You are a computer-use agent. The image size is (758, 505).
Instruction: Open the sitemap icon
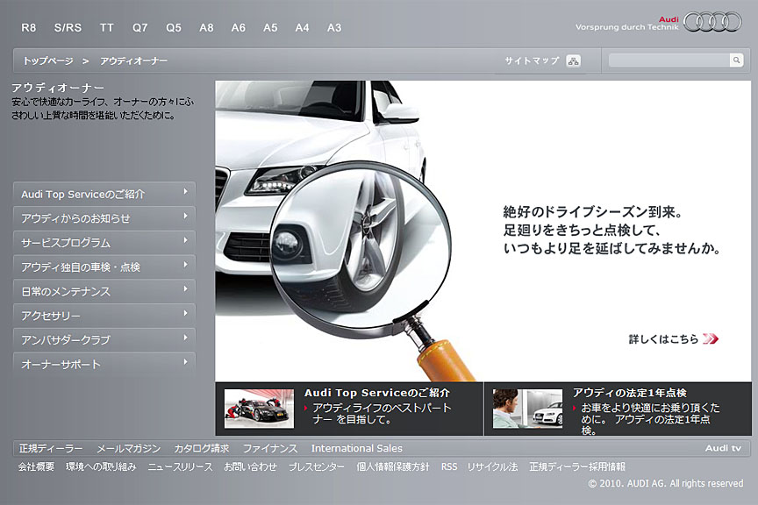(x=574, y=60)
